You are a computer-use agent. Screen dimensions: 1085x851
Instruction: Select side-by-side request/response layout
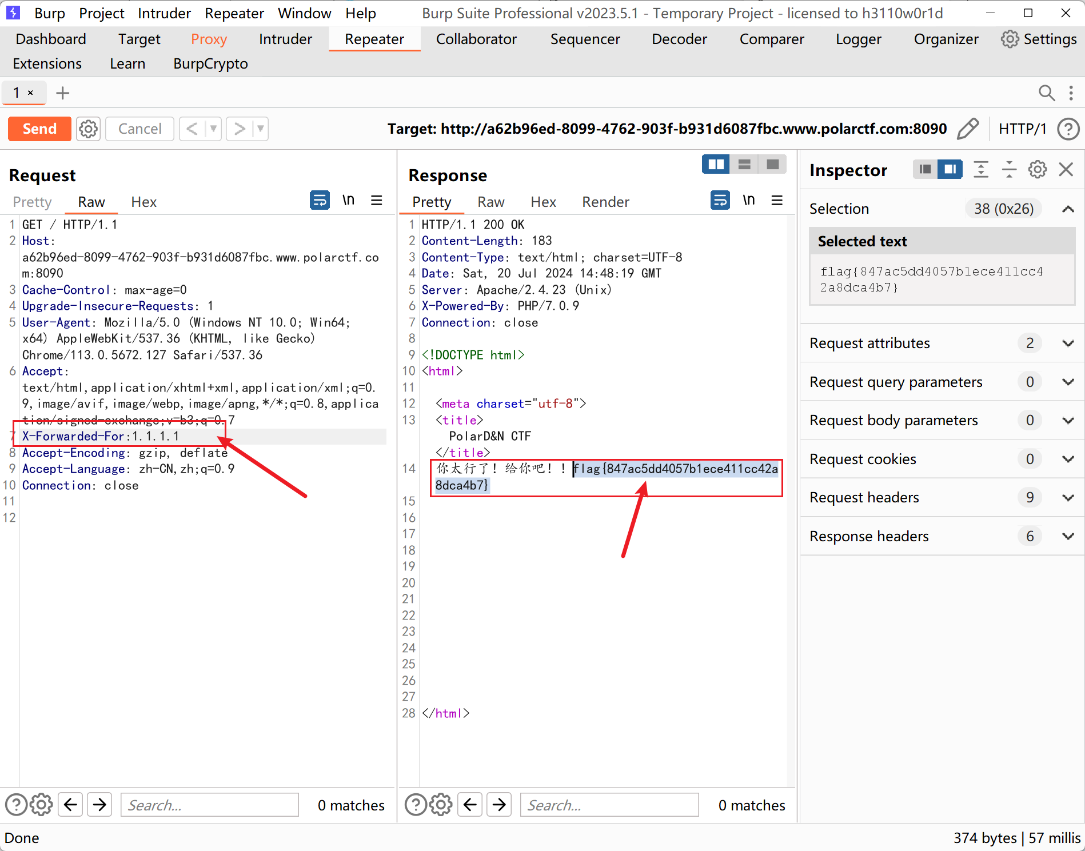point(716,165)
